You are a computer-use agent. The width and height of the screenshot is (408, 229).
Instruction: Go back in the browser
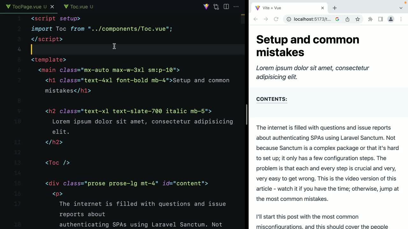[256, 19]
